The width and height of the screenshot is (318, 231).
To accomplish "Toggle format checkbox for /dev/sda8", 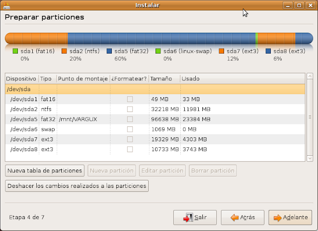I will (130, 149).
